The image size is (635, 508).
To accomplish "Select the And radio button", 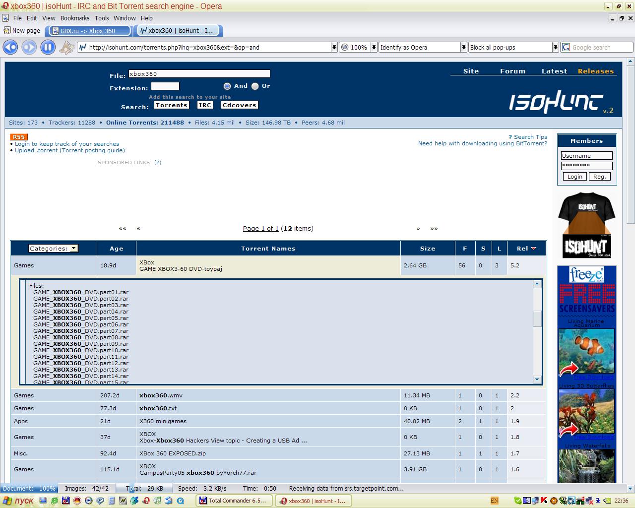I will click(x=227, y=86).
